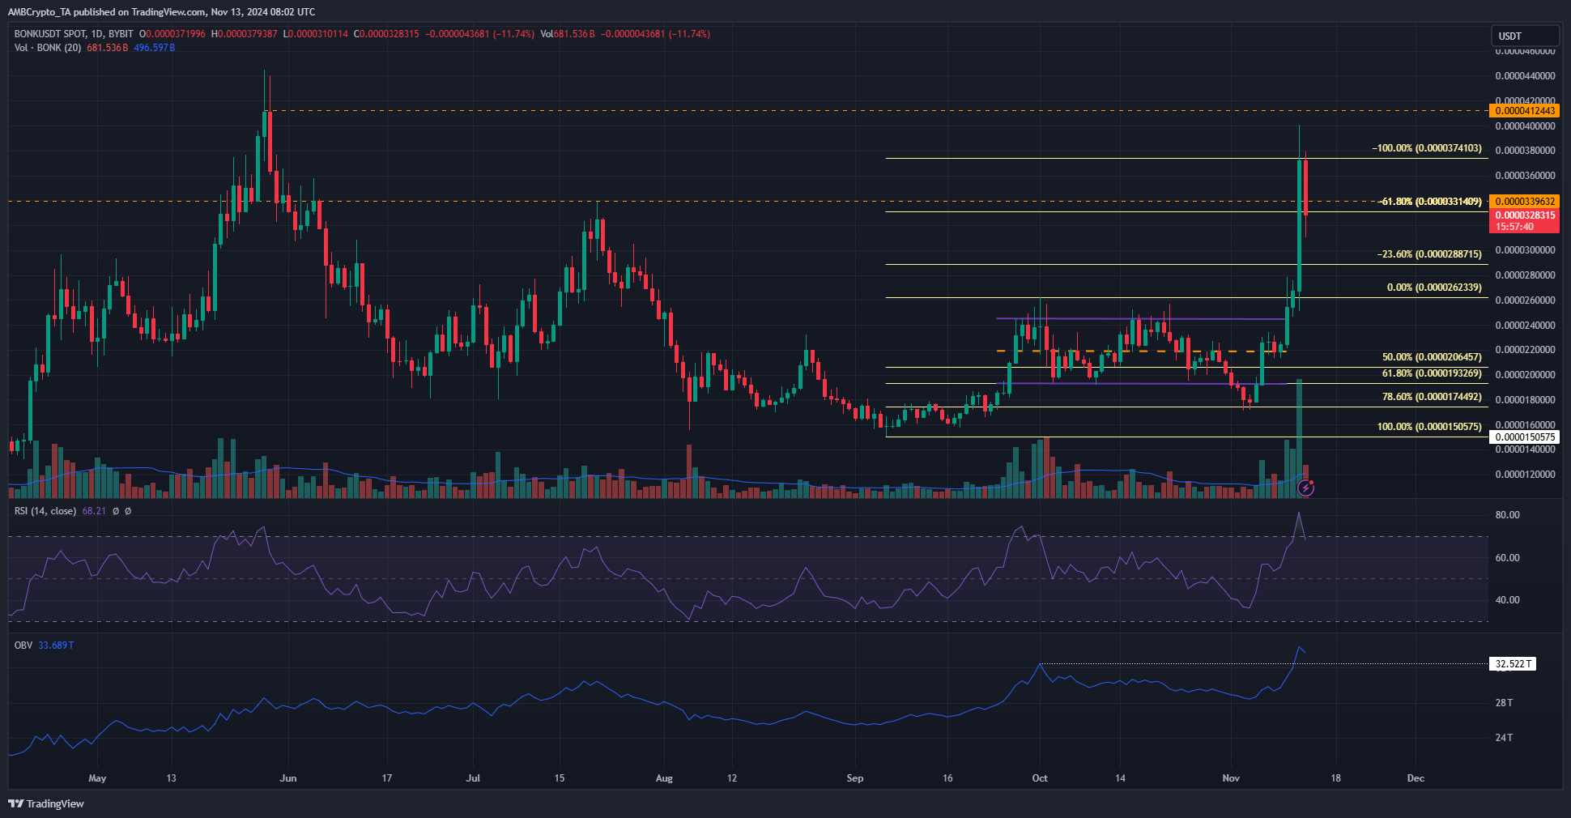1571x818 pixels.
Task: Click the white 0.0000150575 price label
Action: (1524, 437)
